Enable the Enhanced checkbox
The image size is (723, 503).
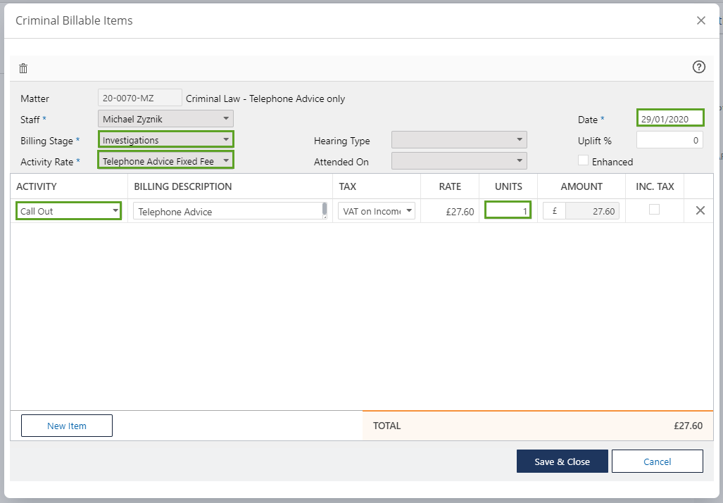tap(583, 160)
